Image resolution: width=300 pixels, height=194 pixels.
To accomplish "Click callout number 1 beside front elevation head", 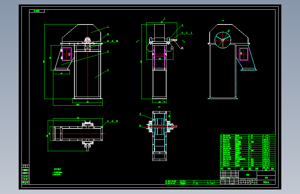I will (108, 27).
